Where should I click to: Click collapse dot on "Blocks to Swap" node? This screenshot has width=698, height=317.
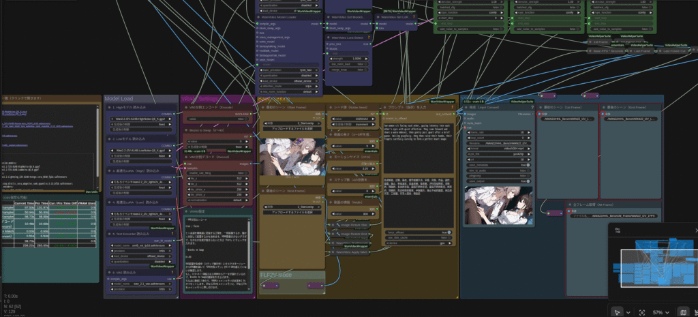coord(185,128)
